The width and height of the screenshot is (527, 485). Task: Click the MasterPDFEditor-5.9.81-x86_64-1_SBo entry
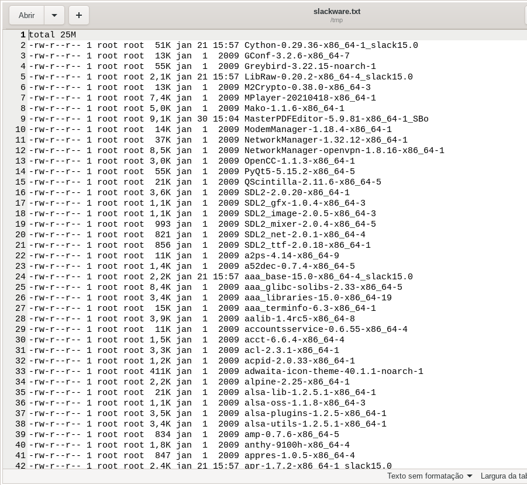point(336,119)
